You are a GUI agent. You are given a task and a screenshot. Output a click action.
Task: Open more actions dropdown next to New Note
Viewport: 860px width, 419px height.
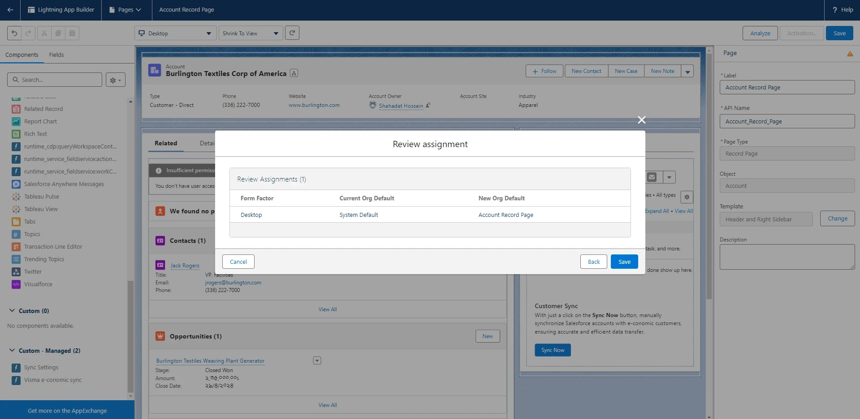point(687,72)
